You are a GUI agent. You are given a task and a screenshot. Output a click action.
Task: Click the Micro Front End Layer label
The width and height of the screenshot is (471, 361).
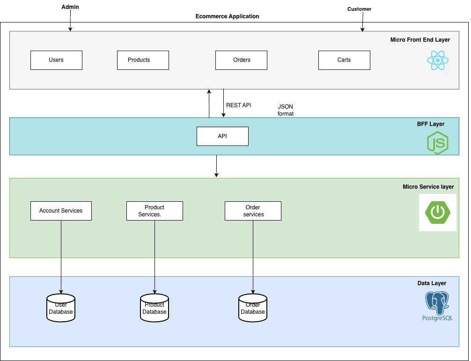(x=420, y=40)
